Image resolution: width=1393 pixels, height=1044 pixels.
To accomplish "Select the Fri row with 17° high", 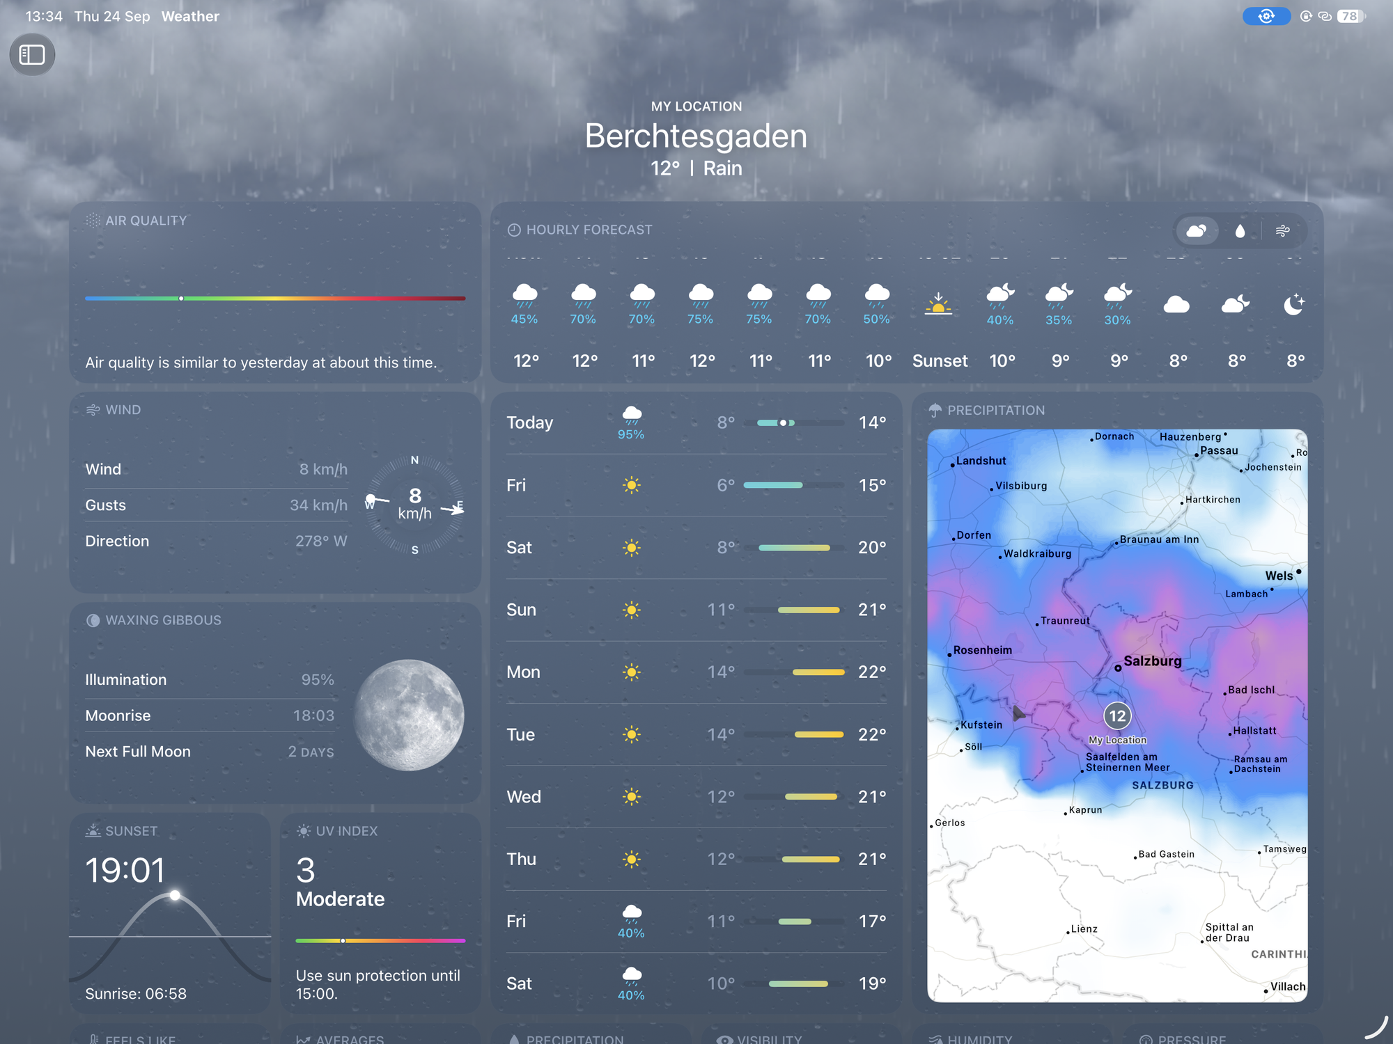I will [x=696, y=922].
